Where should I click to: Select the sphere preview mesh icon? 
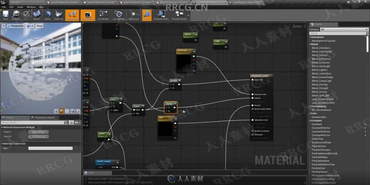62,111
